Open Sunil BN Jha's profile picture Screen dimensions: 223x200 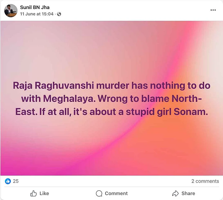(11, 11)
